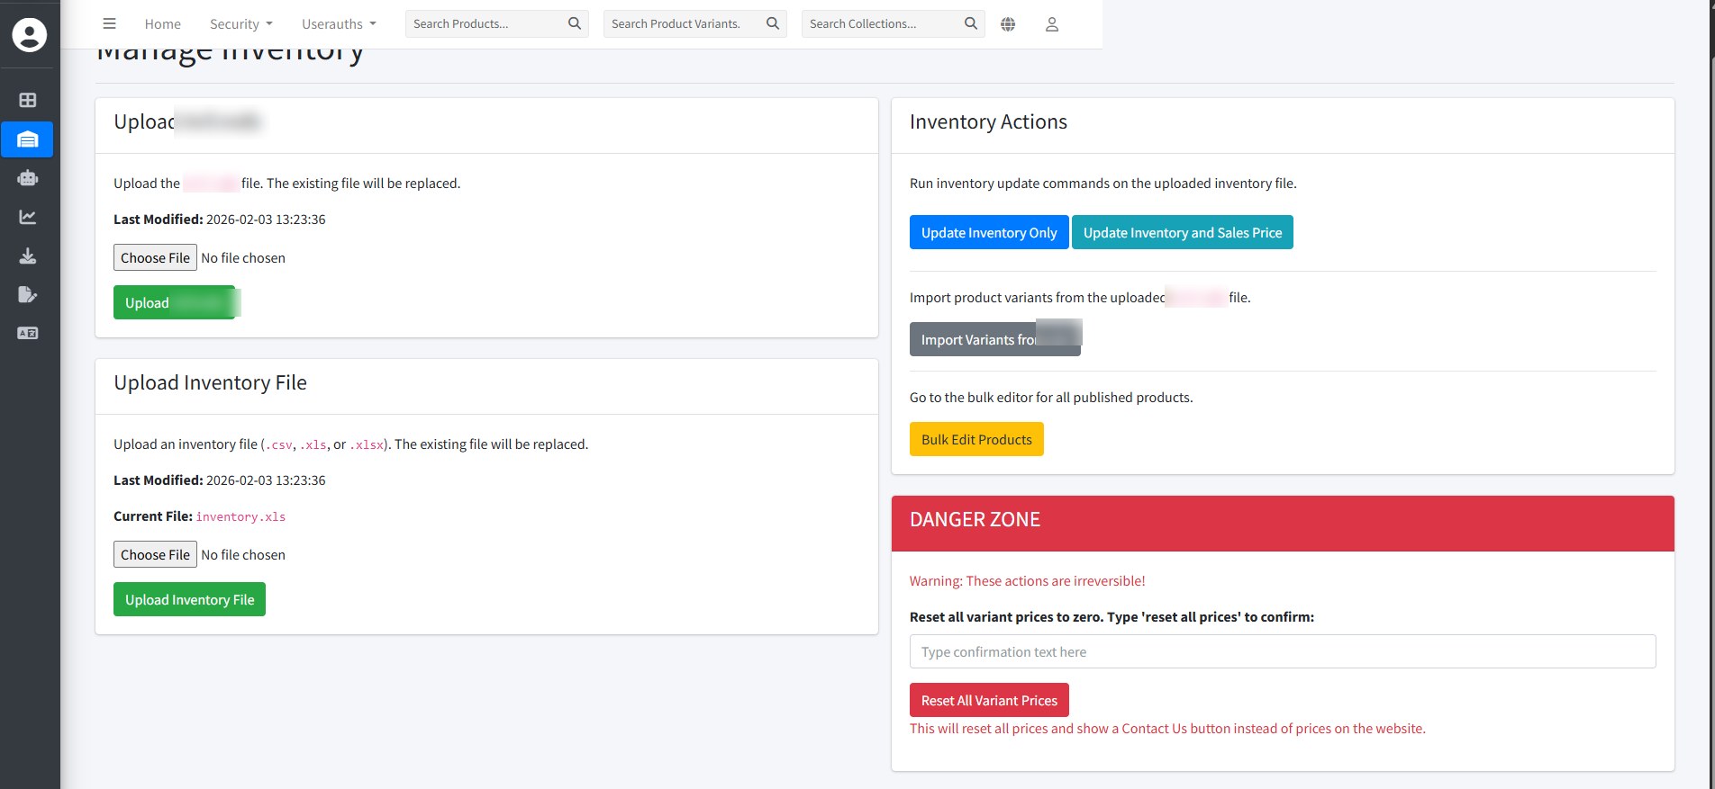Click the magnifier icon for Search Products
1715x789 pixels.
pyautogui.click(x=575, y=23)
